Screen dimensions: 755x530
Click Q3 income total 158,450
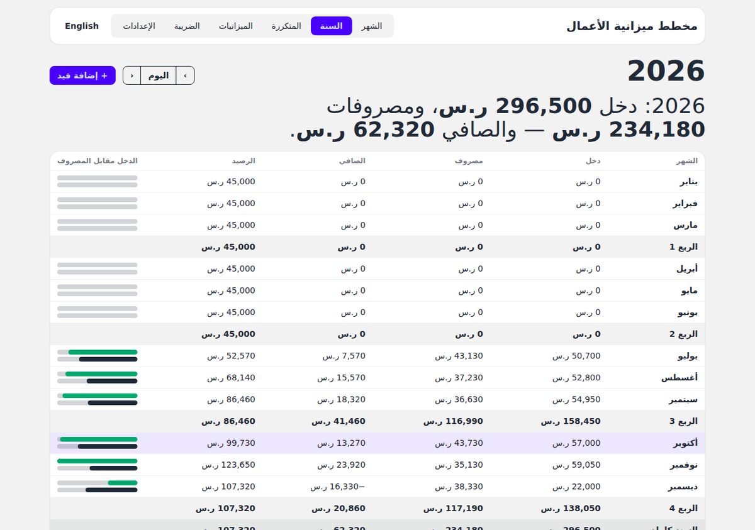coord(571,421)
